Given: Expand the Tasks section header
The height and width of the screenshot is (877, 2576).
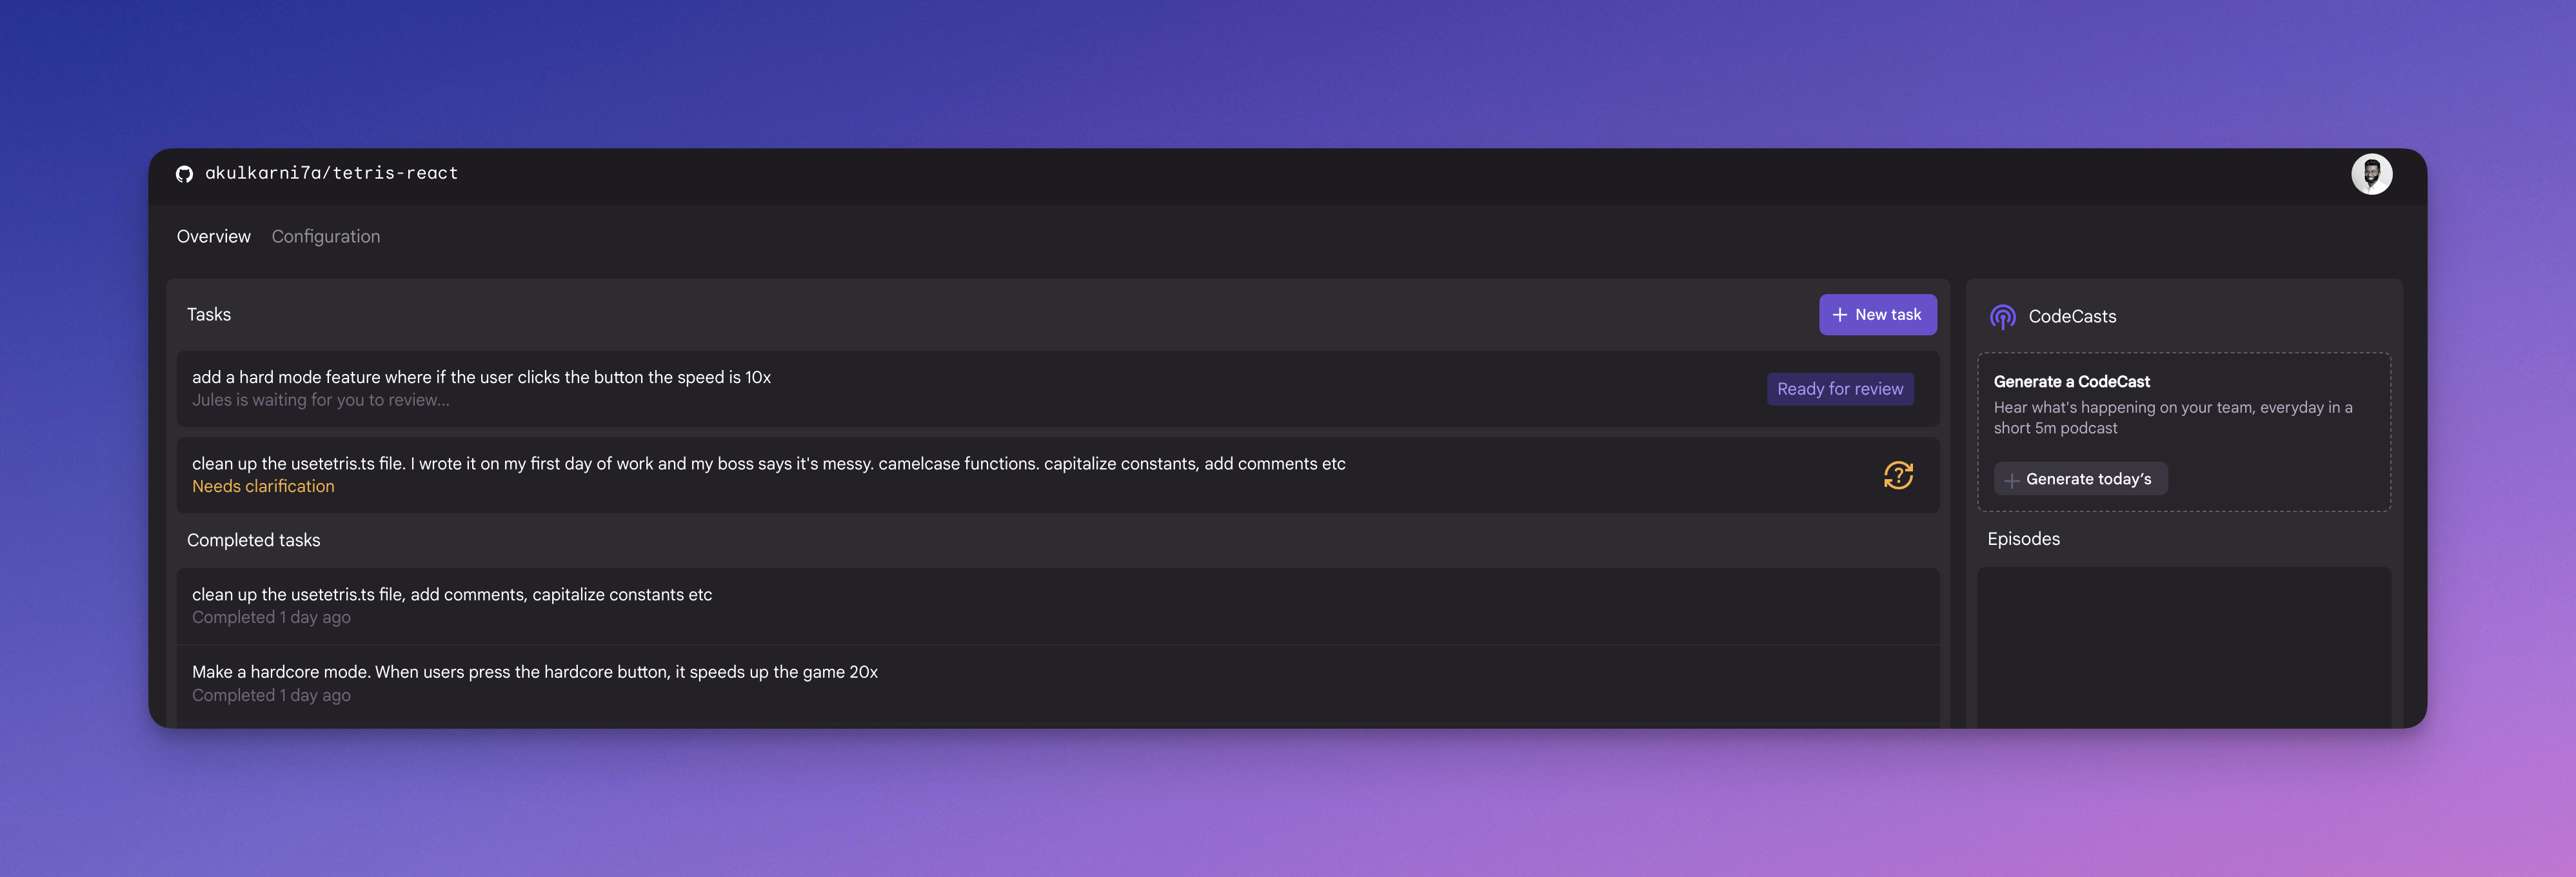Looking at the screenshot, I should click(209, 313).
